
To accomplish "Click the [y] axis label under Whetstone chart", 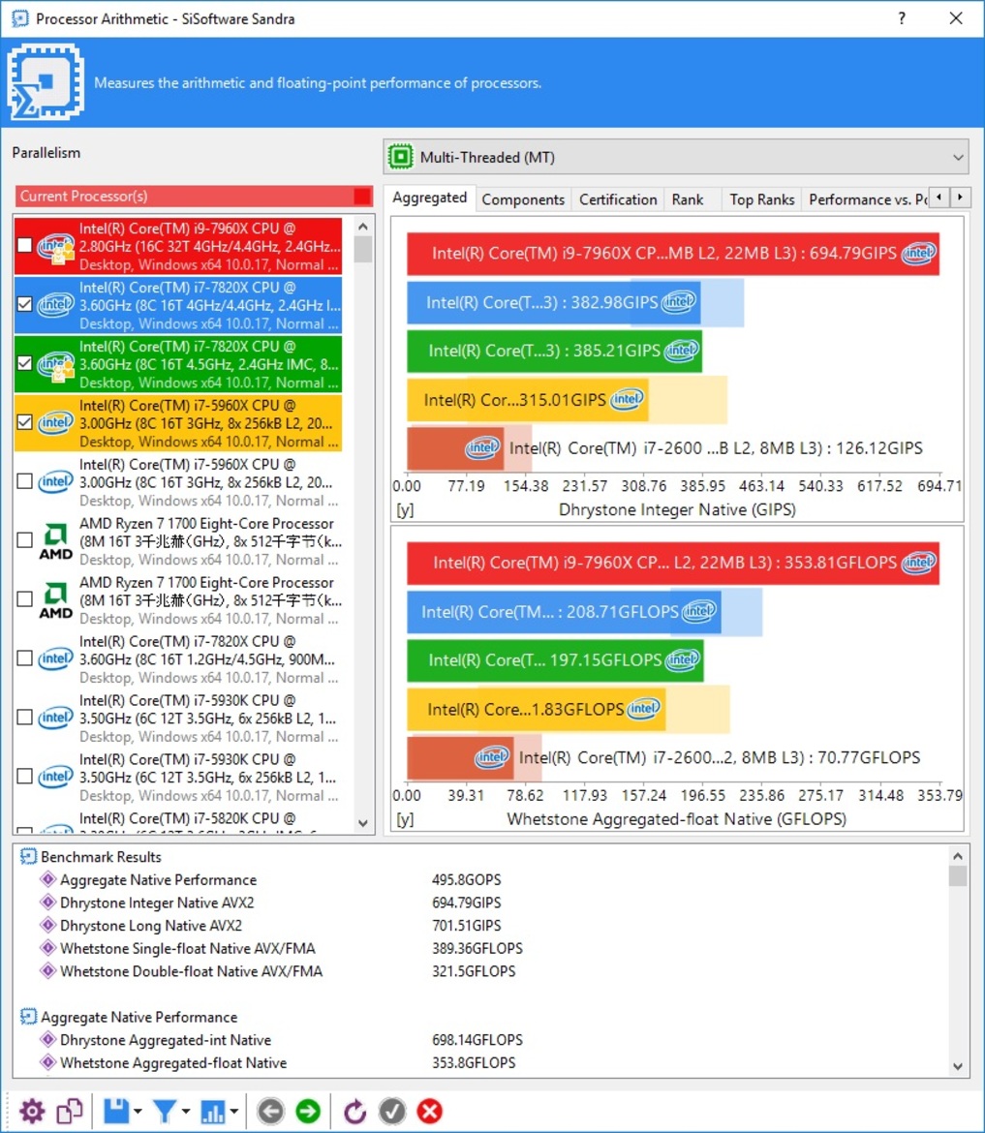I will [405, 819].
